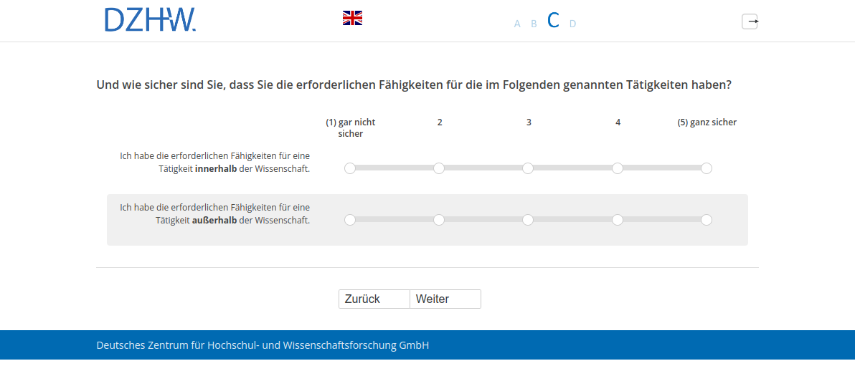Viewport: 855px width, 366px height.
Task: Switch language via British flag icon
Action: pyautogui.click(x=352, y=18)
